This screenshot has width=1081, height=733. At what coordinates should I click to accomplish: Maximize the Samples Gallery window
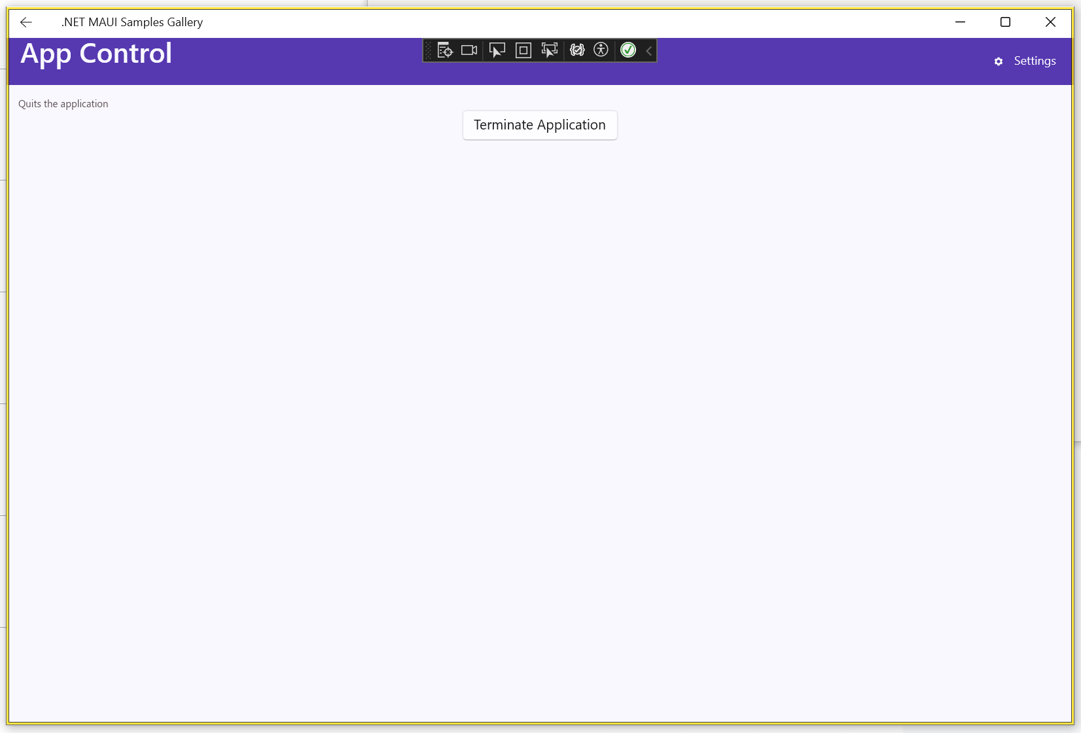coord(1005,22)
